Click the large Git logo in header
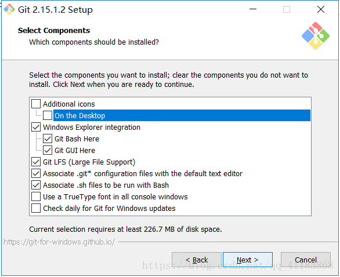The image size is (340, 277). click(x=316, y=36)
